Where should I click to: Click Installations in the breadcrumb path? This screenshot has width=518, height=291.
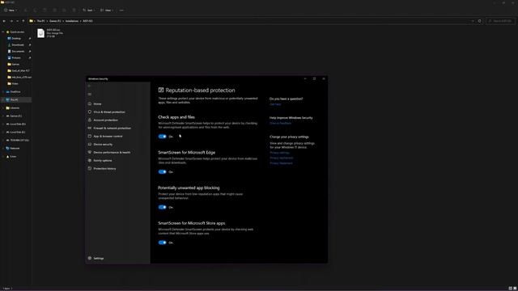click(x=72, y=21)
